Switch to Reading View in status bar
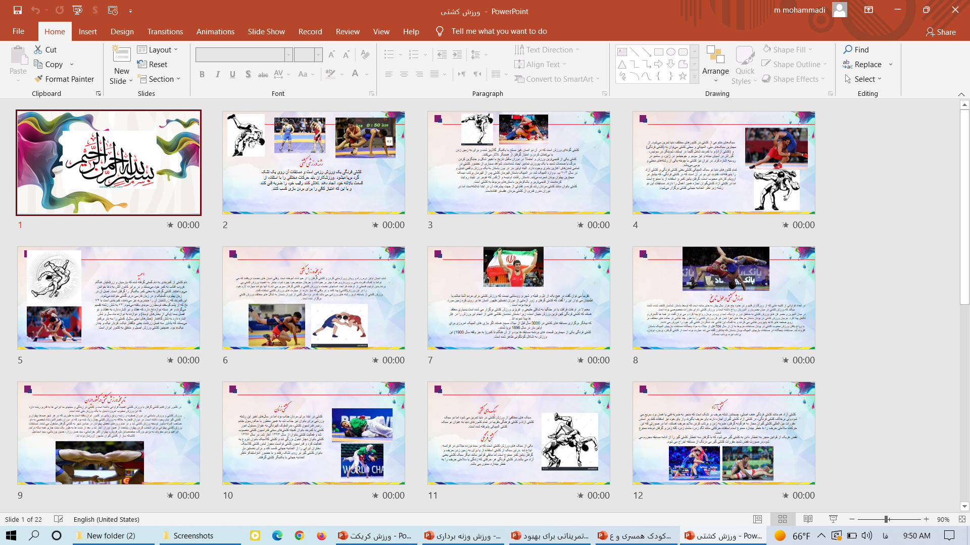Screen dimensions: 970x545 click(808, 519)
